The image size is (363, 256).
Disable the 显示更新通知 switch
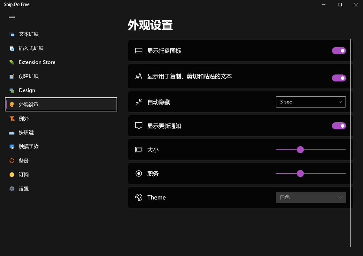click(x=339, y=126)
